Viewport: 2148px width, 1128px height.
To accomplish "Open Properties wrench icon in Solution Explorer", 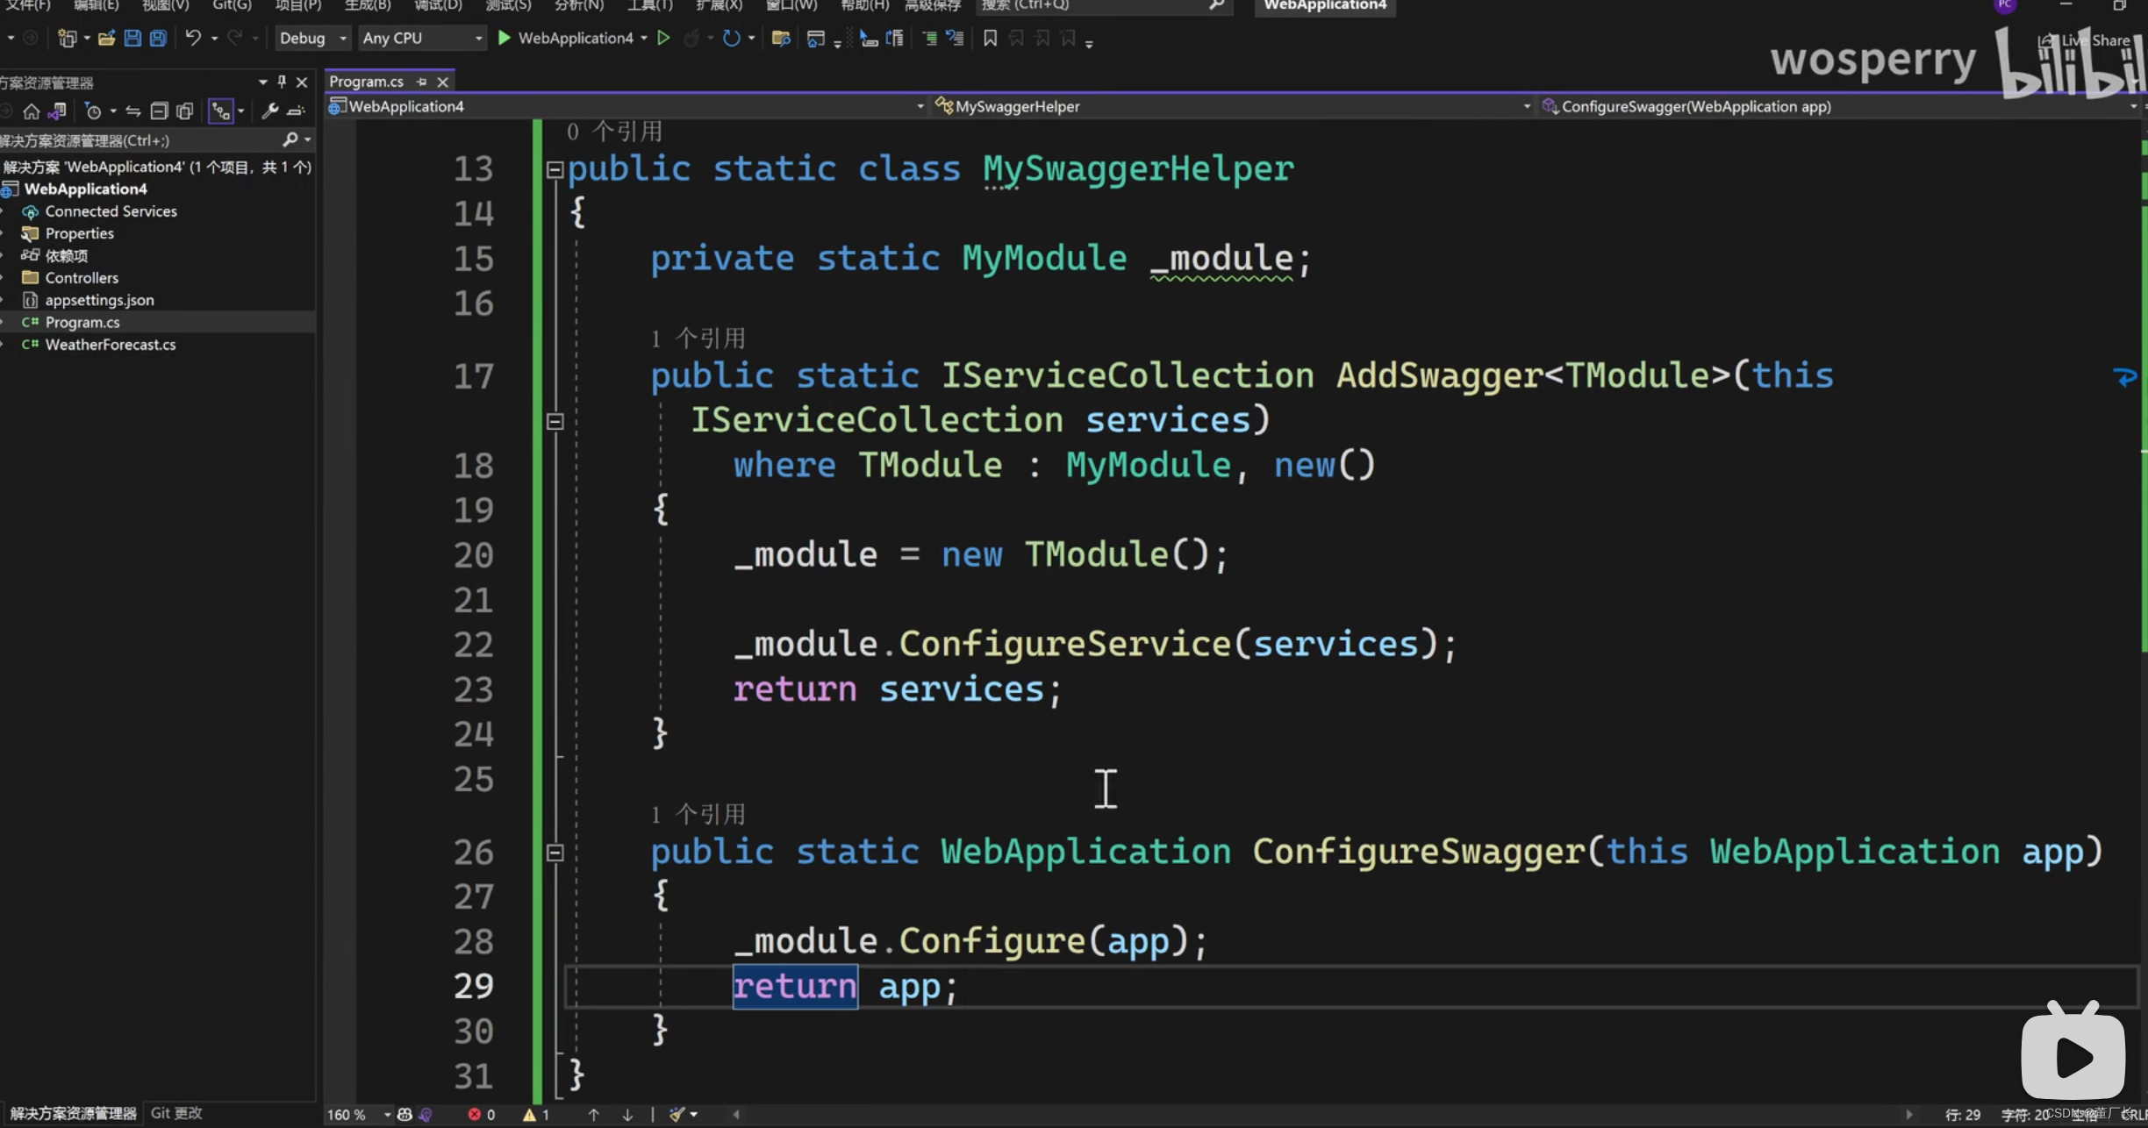I will pyautogui.click(x=269, y=111).
